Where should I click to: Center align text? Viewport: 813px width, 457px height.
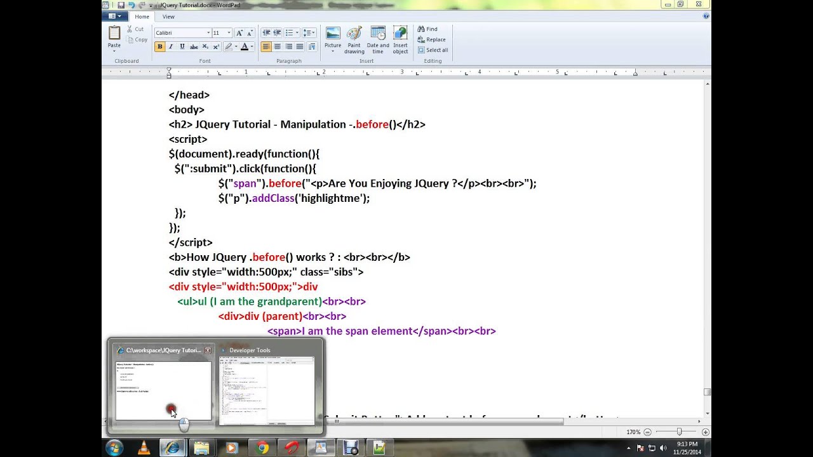278,46
